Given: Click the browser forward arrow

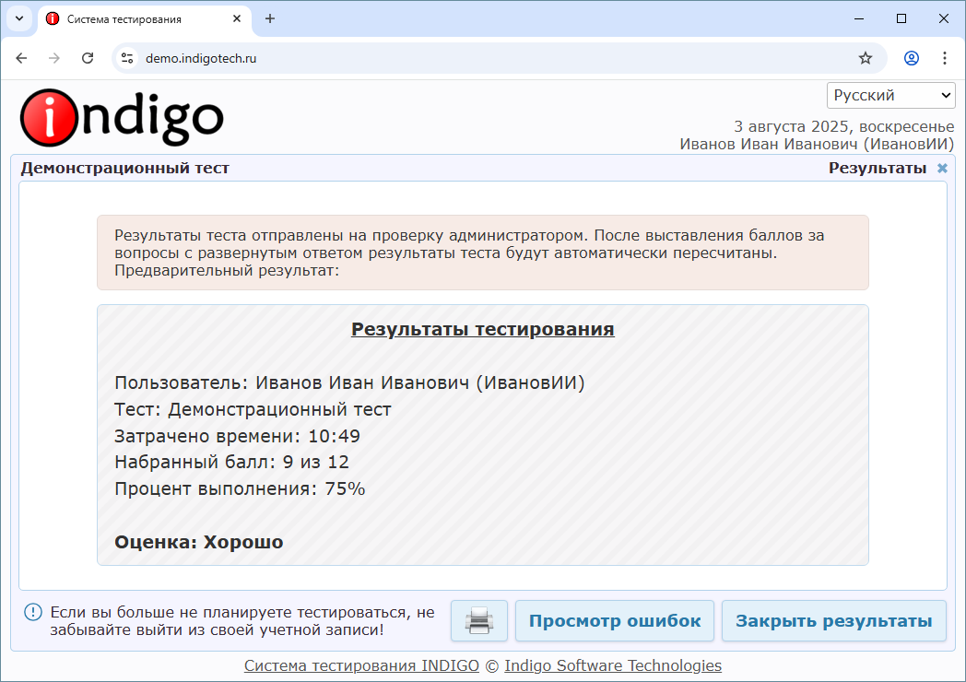Looking at the screenshot, I should click(54, 58).
